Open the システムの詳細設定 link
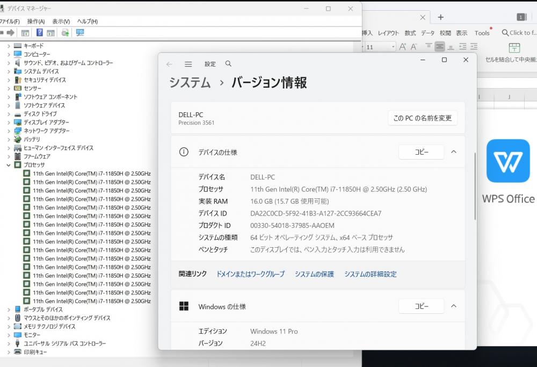537x367 pixels. point(371,274)
